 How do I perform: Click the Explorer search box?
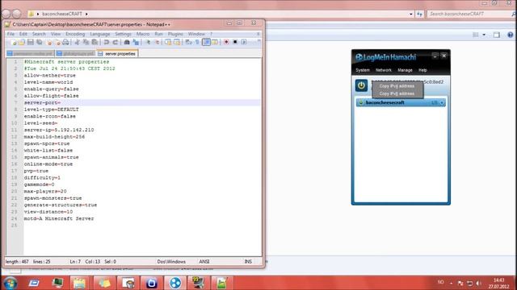click(471, 14)
